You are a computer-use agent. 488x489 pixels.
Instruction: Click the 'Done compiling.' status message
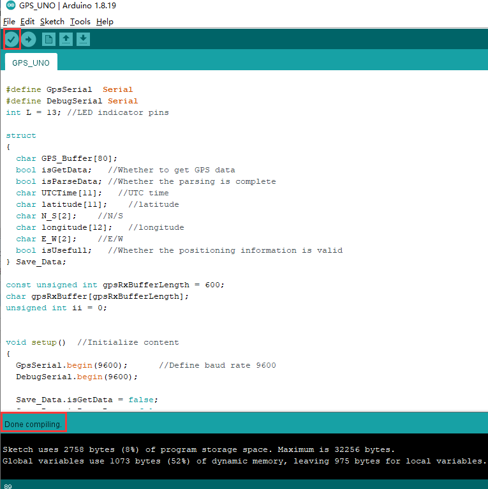pos(33,424)
